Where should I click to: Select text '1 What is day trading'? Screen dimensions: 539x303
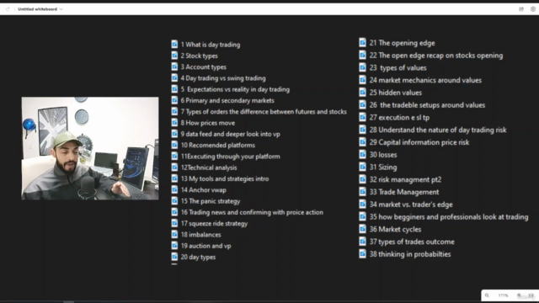click(x=211, y=45)
